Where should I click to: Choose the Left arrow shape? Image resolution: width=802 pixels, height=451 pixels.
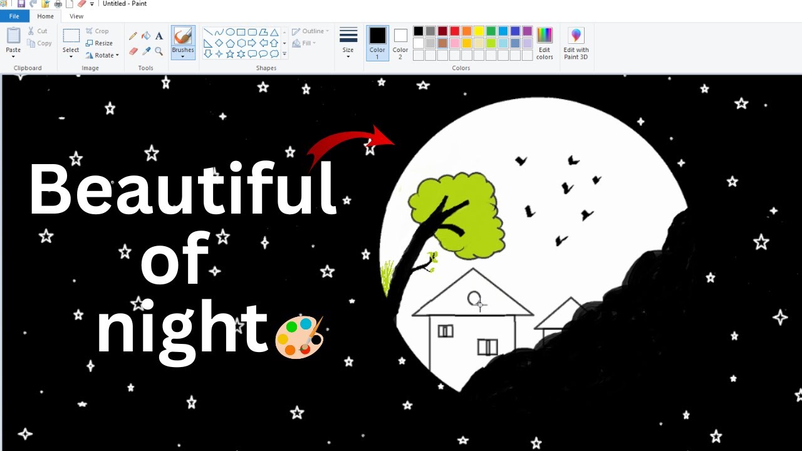[263, 43]
